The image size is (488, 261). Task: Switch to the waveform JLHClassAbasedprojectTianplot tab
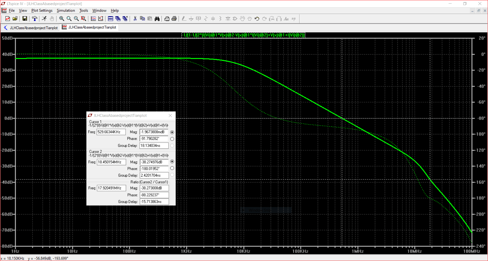point(89,27)
